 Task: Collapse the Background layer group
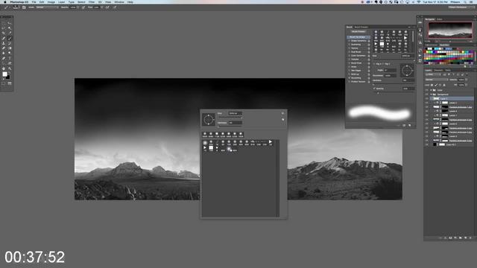point(431,95)
